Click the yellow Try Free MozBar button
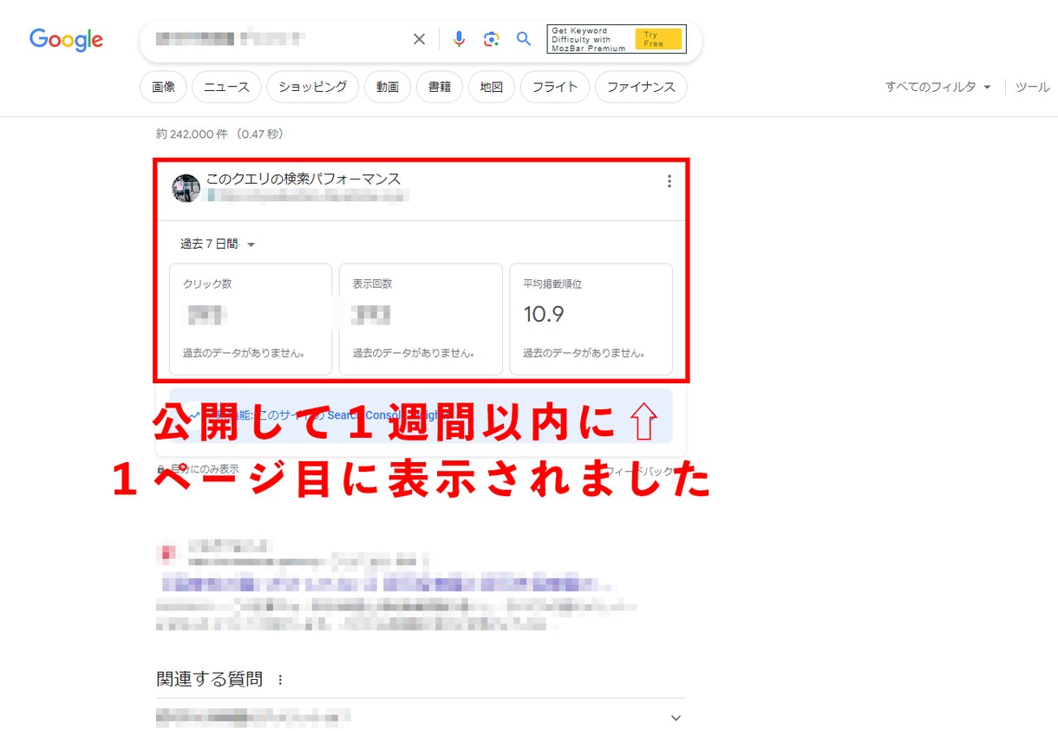 pyautogui.click(x=658, y=39)
